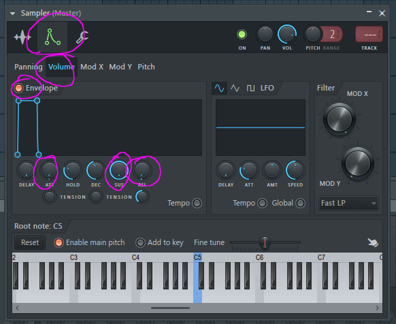The image size is (396, 324).
Task: Click the channel PITCH knob
Action: 313,34
